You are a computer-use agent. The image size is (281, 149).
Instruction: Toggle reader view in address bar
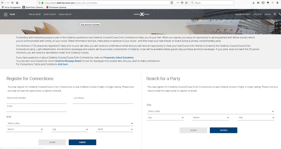(172, 3)
